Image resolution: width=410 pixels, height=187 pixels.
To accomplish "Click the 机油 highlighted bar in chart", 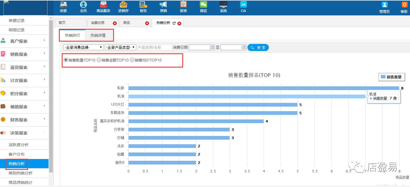I will point(247,96).
